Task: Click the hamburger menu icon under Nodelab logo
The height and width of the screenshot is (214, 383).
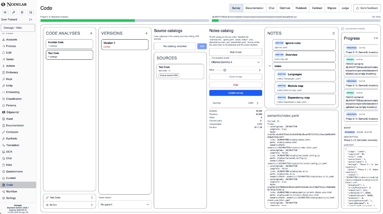Action: [x=5, y=12]
